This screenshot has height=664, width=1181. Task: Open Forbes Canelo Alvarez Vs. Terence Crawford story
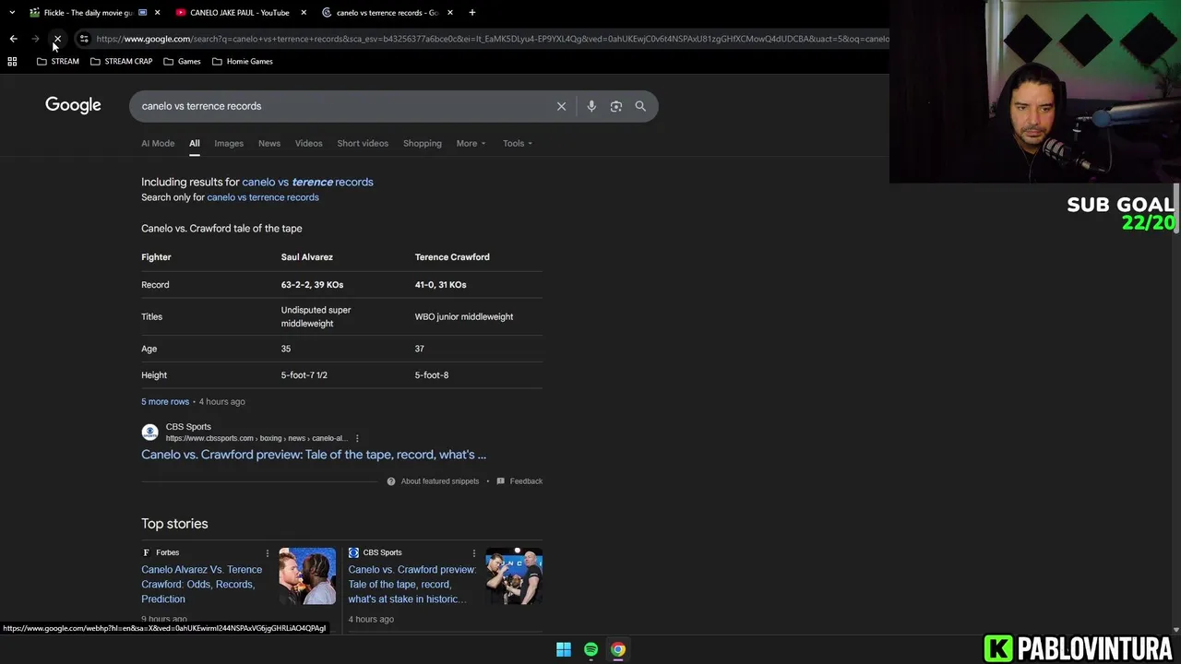coord(202,585)
